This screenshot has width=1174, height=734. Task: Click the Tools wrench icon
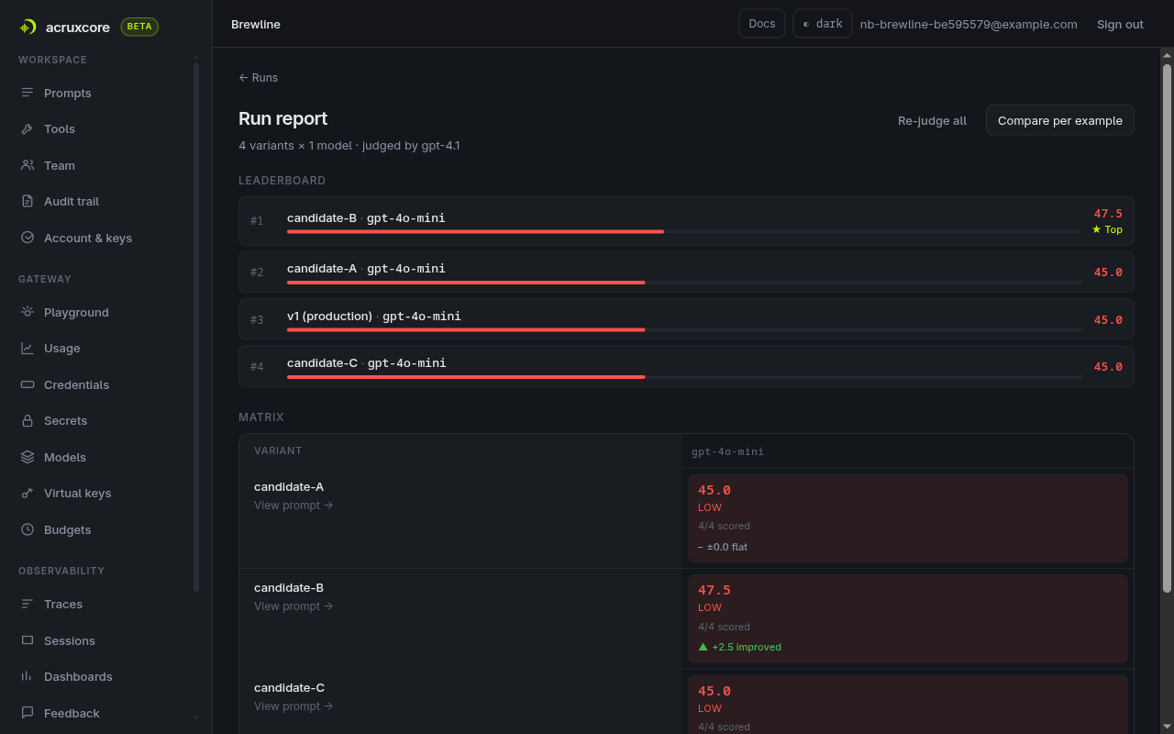(x=28, y=129)
